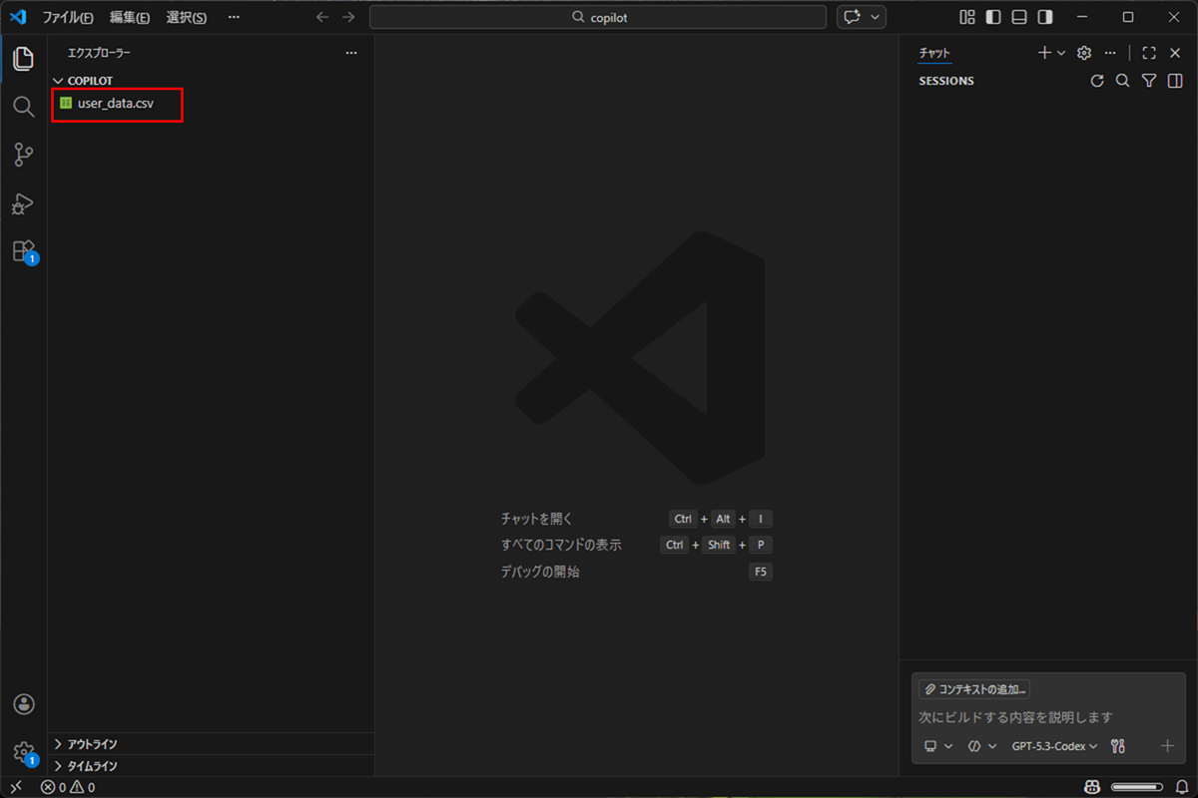Screen dimensions: 1198x798
Task: Filter the chat sessions
Action: click(x=1149, y=81)
